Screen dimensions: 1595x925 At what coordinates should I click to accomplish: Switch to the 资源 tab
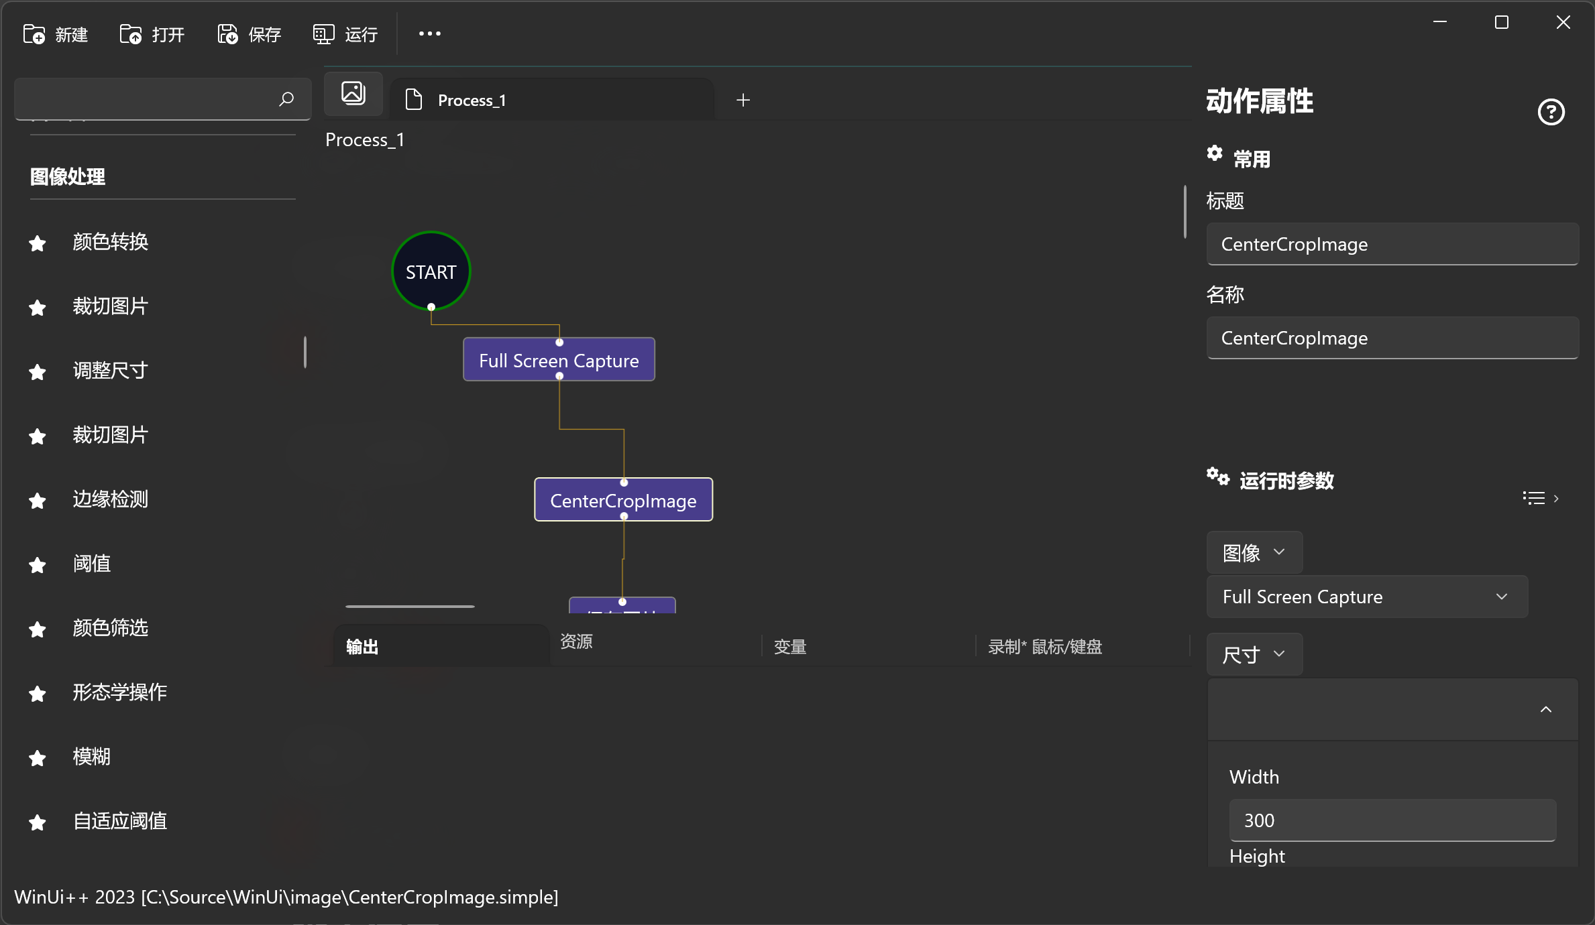(576, 641)
